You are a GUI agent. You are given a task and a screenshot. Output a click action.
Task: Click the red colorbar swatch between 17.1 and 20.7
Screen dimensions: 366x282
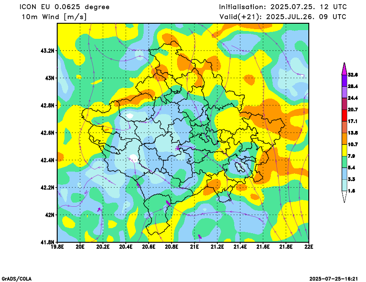pyautogui.click(x=344, y=115)
